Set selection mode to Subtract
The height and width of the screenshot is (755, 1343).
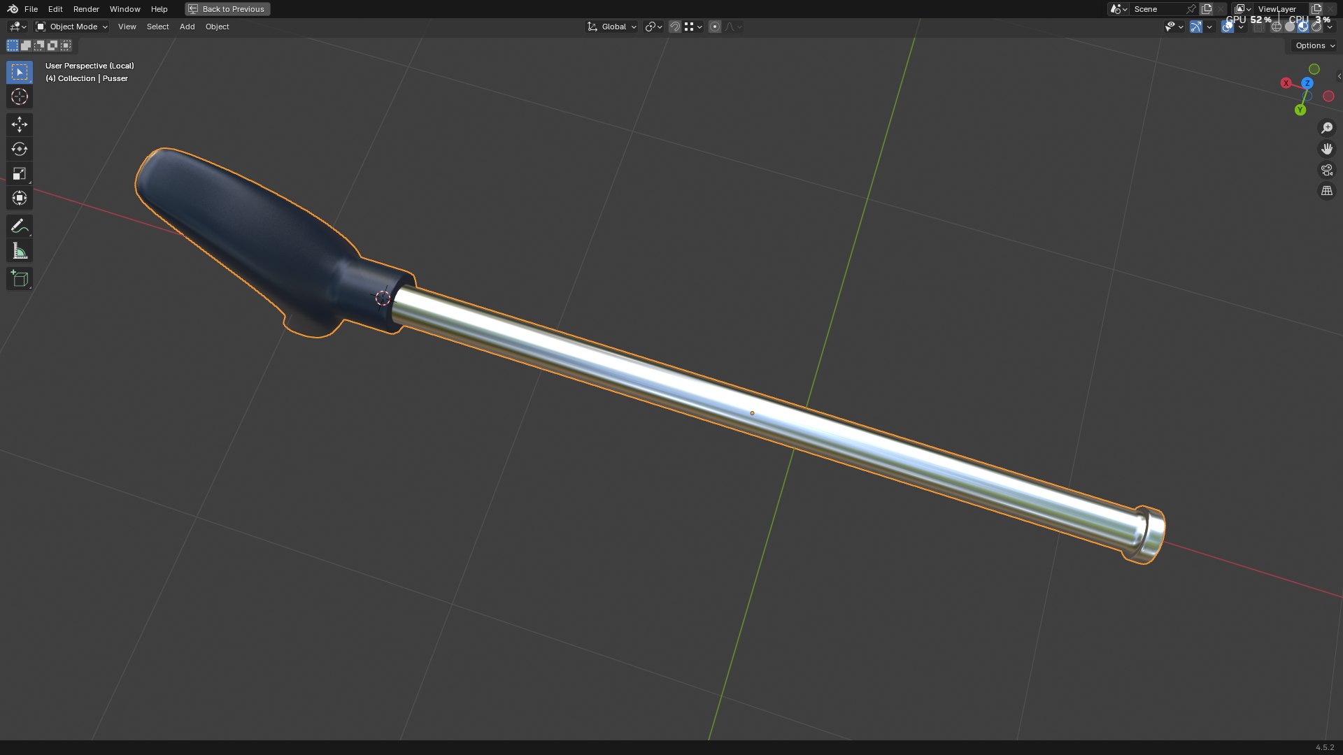39,45
